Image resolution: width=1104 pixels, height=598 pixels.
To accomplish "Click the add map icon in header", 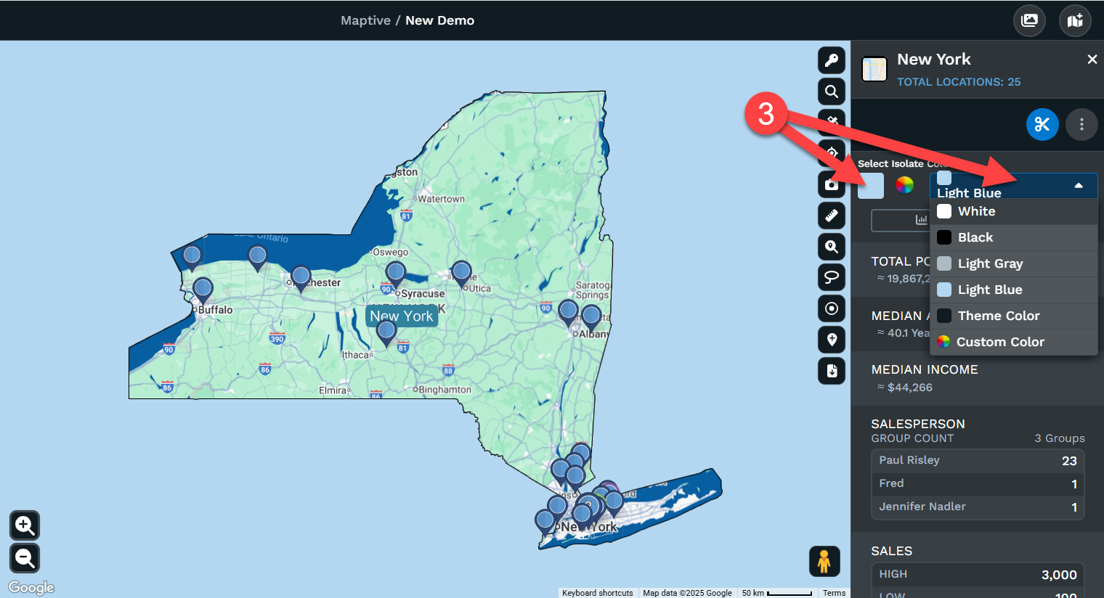I will [1075, 20].
